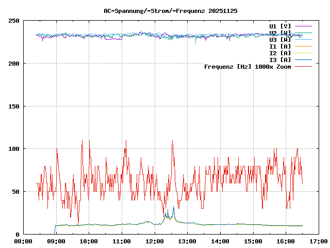The image size is (330, 248).
Task: Click the 200 y-axis tick label
Action: point(14,64)
